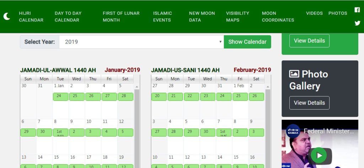Click the JAMADI-UL-AWWAL 1440 AH heading
The image size is (364, 168).
pyautogui.click(x=58, y=70)
